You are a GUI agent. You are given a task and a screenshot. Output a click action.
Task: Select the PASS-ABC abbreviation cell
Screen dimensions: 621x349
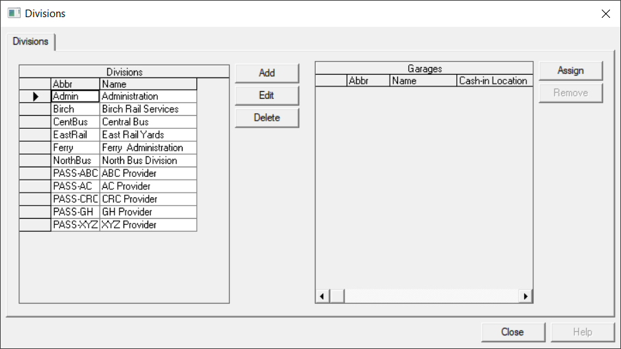tap(75, 173)
